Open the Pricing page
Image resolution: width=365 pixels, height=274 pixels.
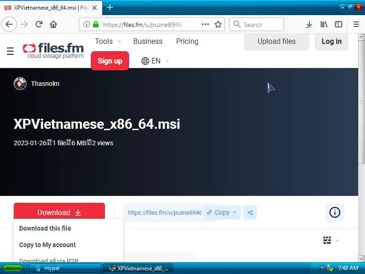tap(187, 42)
